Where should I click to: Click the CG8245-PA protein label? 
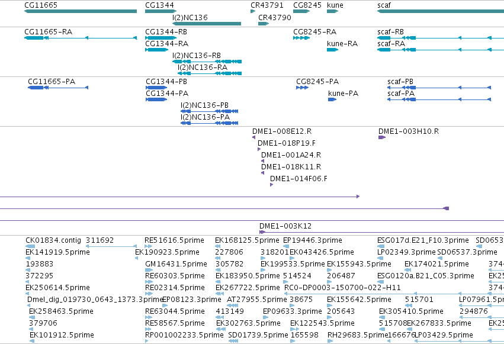pyautogui.click(x=317, y=82)
